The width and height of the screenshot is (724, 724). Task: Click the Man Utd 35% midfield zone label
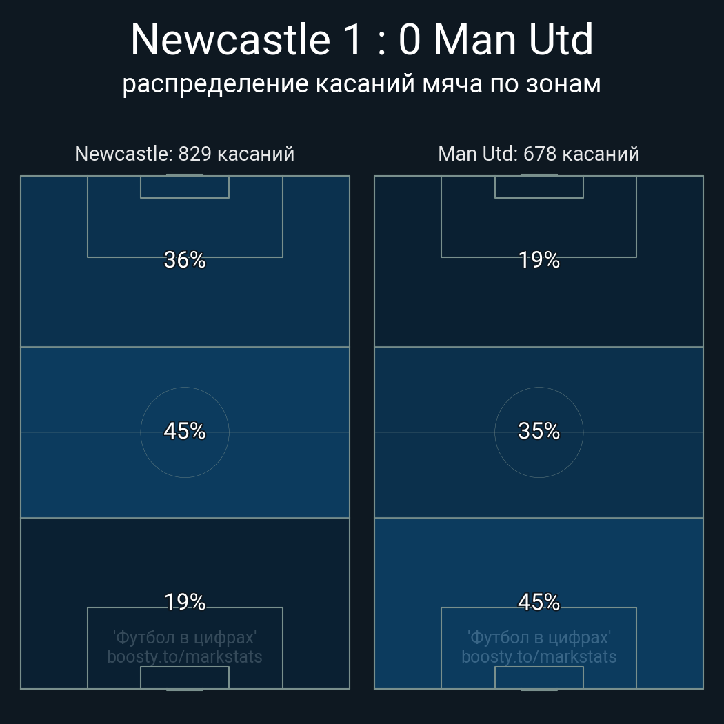[x=539, y=431]
